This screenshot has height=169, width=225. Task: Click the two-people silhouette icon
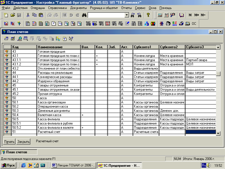[161, 24]
